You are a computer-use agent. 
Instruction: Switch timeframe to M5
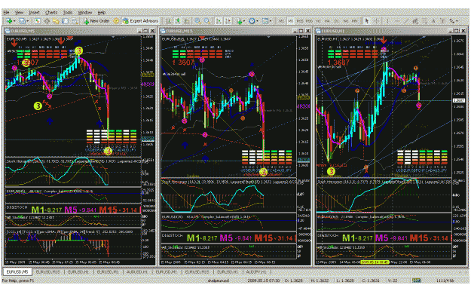(290, 21)
